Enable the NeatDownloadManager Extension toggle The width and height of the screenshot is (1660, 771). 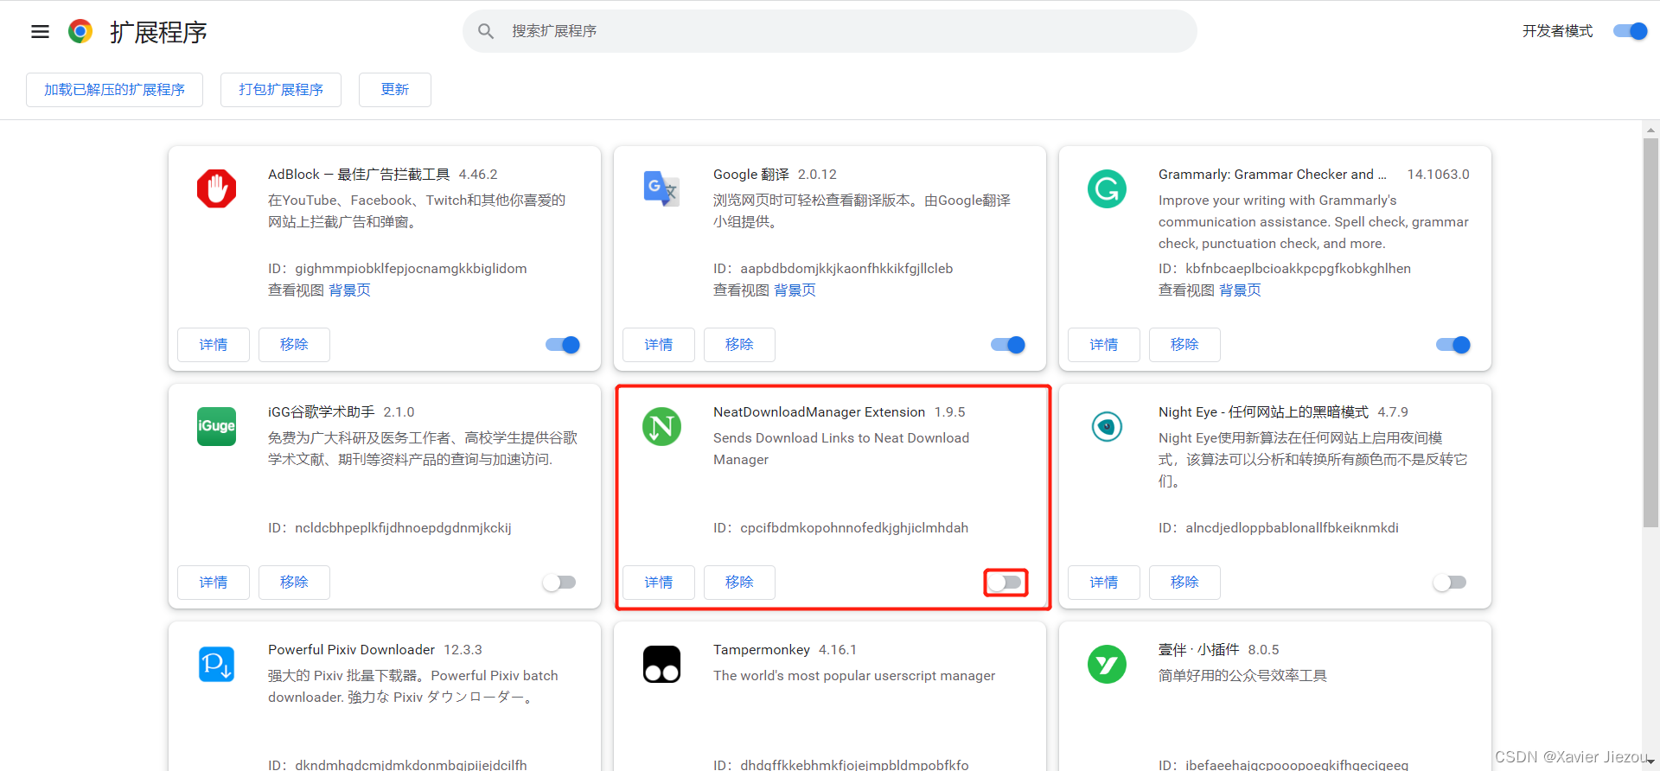pyautogui.click(x=1006, y=583)
